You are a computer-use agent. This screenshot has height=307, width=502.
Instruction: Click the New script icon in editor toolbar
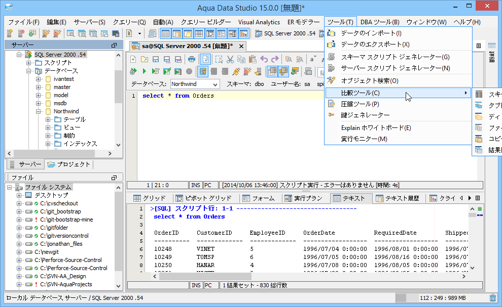click(x=133, y=59)
